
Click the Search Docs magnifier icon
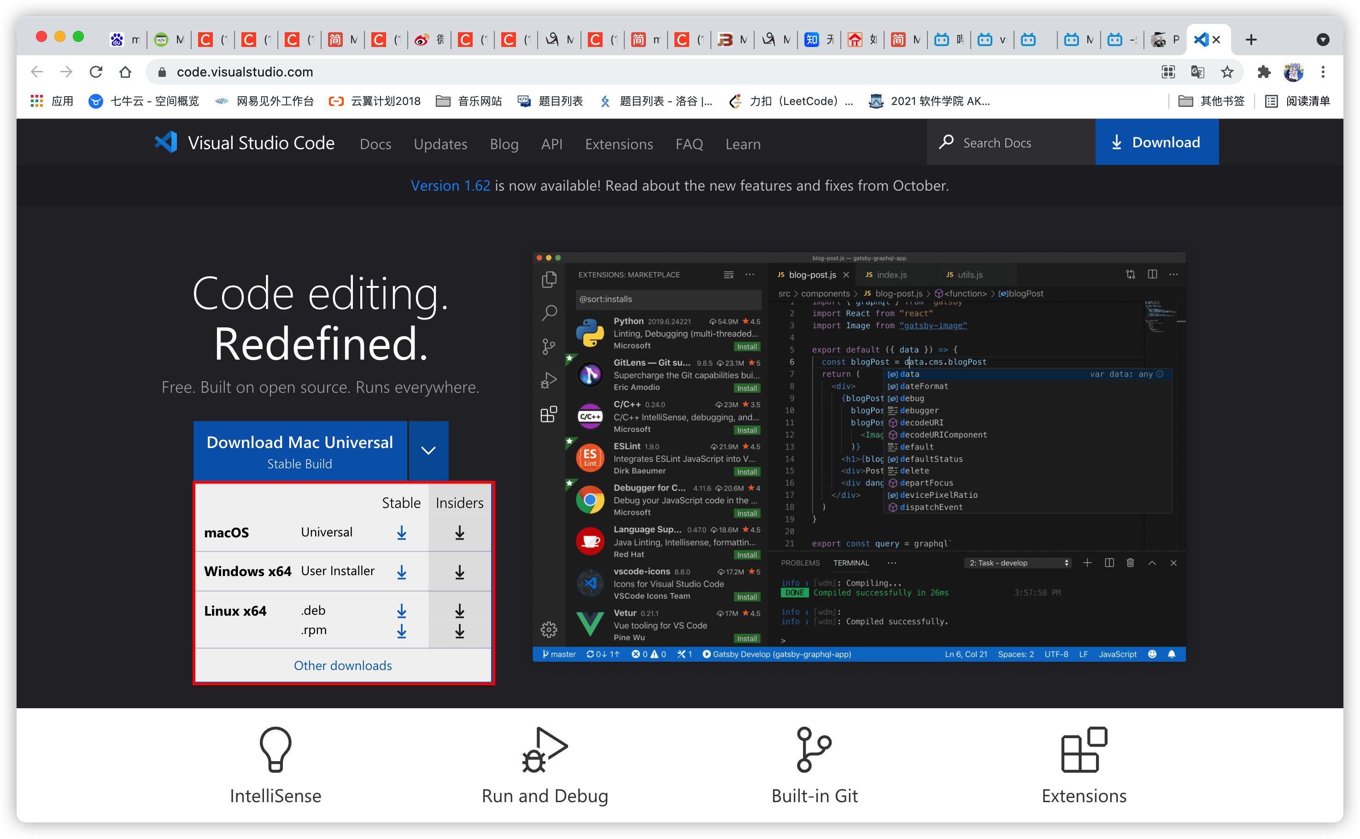click(x=946, y=142)
